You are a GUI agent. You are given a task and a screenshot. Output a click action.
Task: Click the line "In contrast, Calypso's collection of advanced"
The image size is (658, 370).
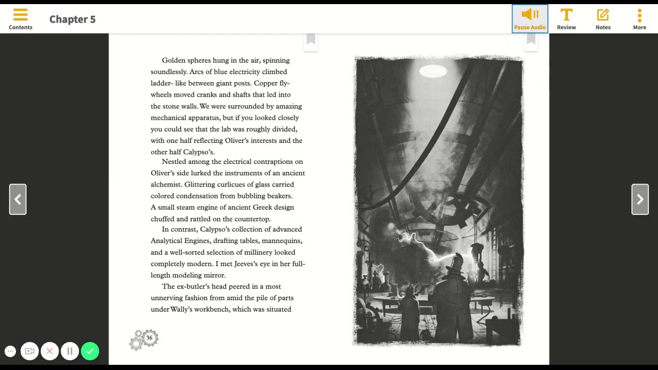click(x=232, y=230)
